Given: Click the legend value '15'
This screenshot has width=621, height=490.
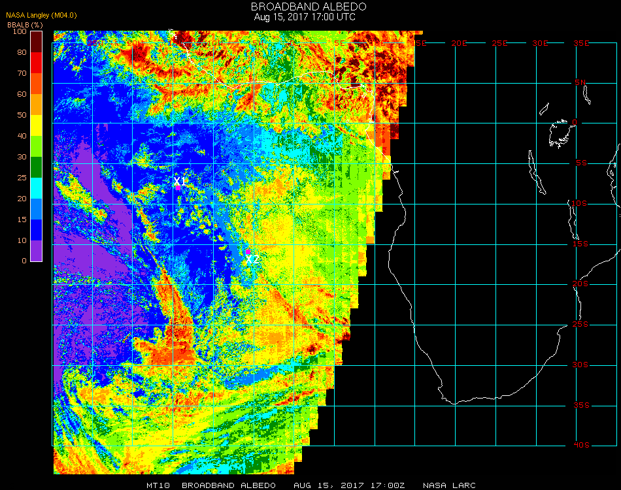Looking at the screenshot, I should pos(22,220).
